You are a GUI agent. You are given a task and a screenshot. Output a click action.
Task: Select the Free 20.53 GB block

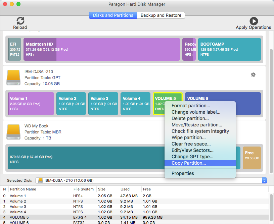tap(252, 158)
